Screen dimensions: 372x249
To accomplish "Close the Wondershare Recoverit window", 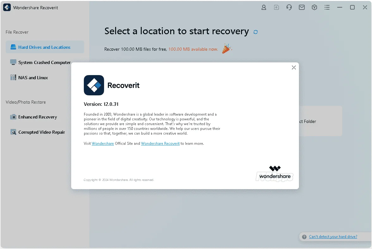I will pyautogui.click(x=365, y=7).
